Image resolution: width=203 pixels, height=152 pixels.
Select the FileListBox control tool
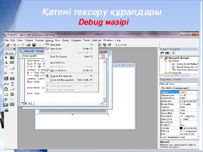point(12,94)
